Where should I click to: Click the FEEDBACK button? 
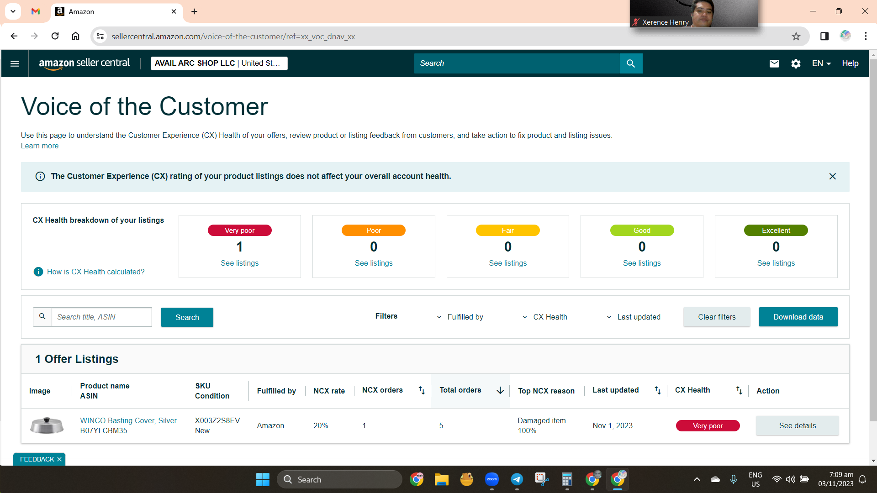(x=37, y=459)
